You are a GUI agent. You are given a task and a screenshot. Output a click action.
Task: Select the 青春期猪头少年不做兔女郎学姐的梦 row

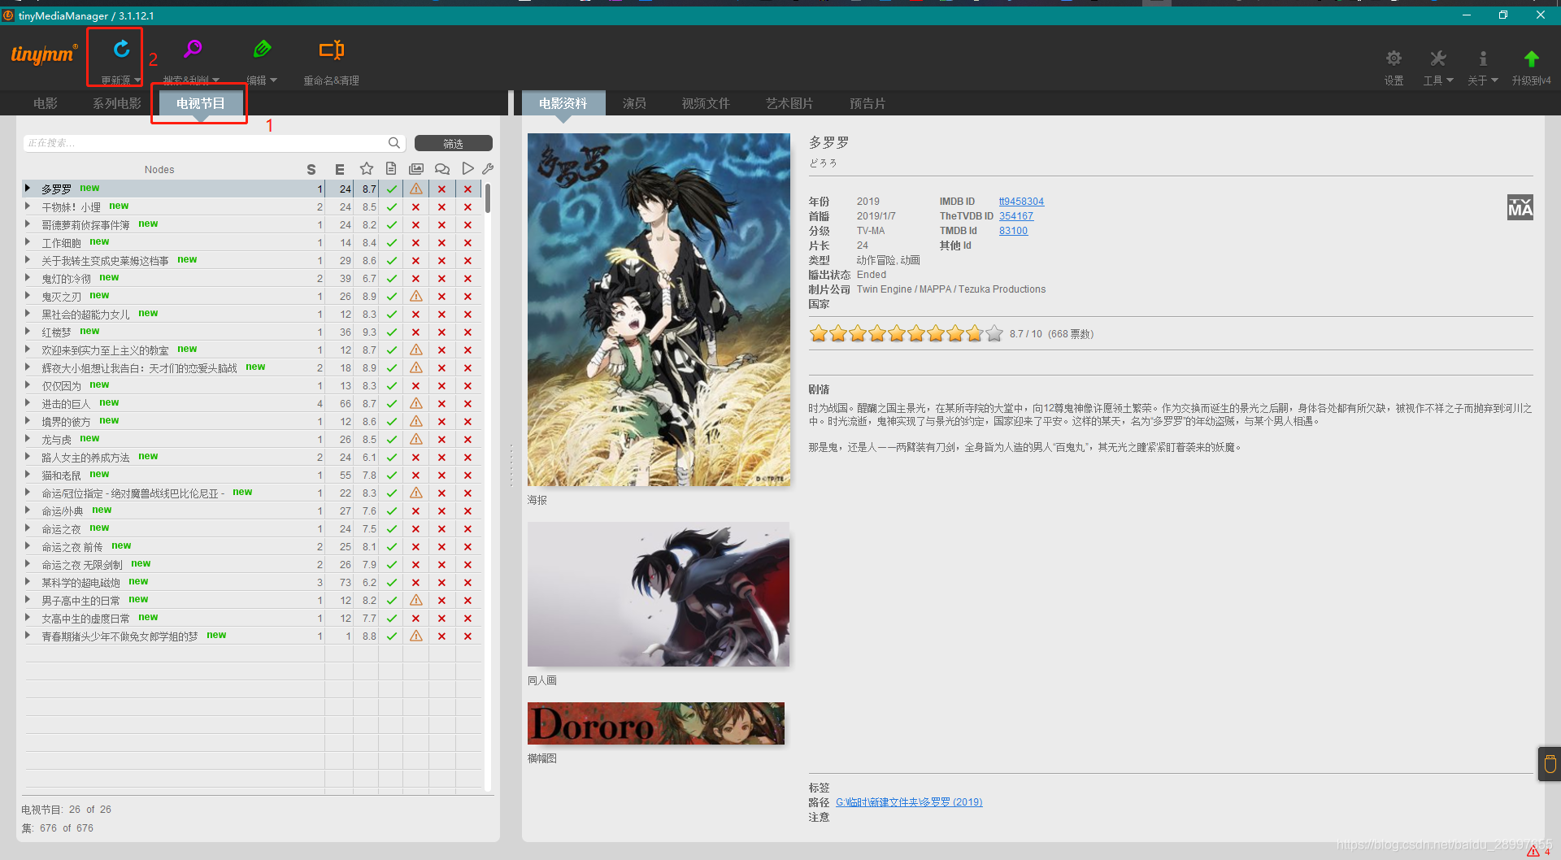(x=252, y=636)
